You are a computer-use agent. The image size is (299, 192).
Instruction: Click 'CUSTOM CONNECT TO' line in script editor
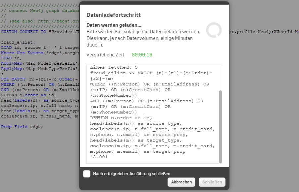[40, 32]
